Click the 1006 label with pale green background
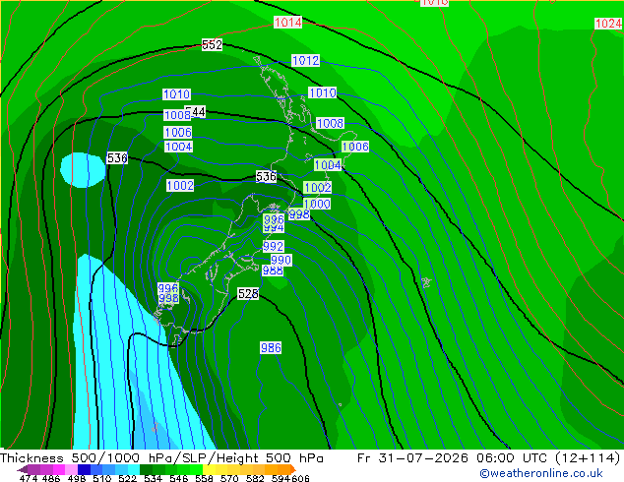 coord(355,147)
